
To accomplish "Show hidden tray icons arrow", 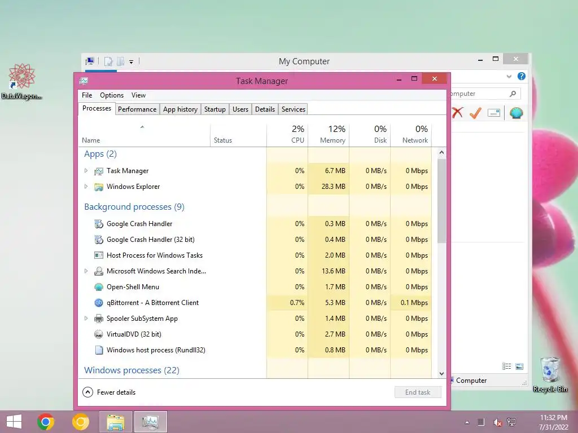I will (x=467, y=422).
